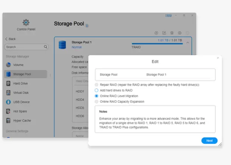
Task: Collapse the Storage Pool 1 panel chevron
Action: (187, 43)
